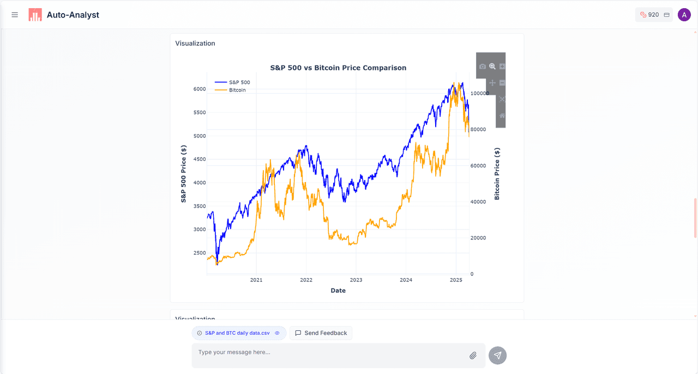The image size is (698, 374).
Task: Click the chart Zoom out minus button
Action: pyautogui.click(x=502, y=83)
